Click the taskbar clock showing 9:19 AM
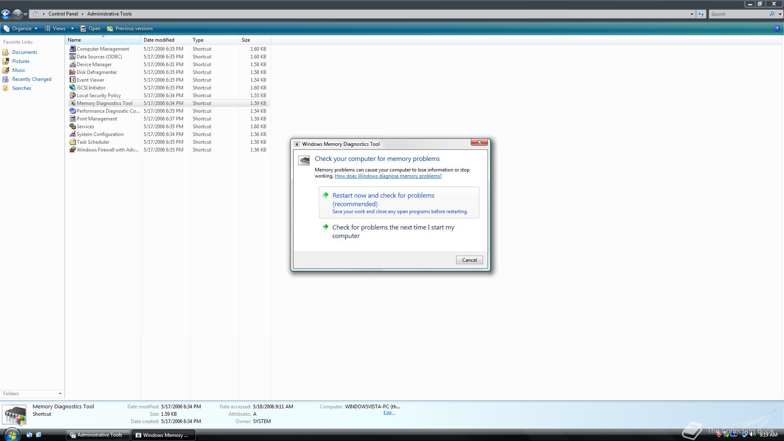The height and width of the screenshot is (441, 784). pos(768,435)
